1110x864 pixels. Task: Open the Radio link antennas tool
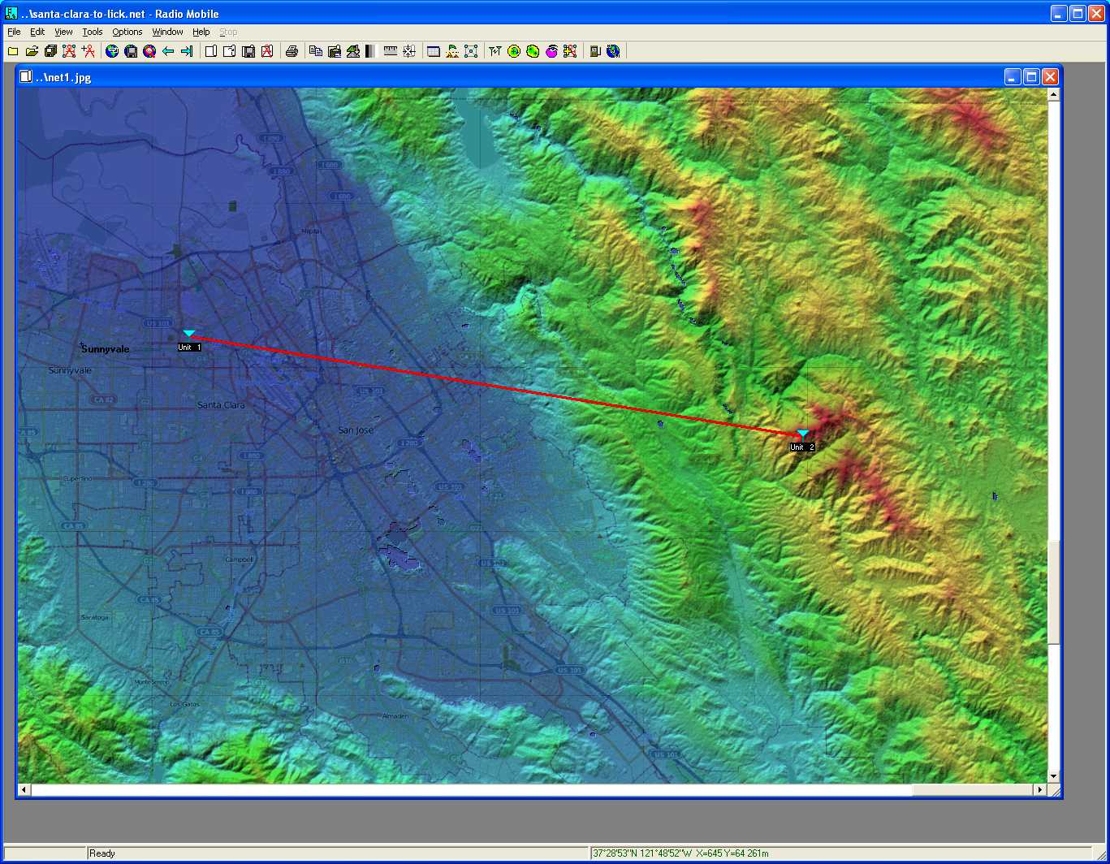(x=495, y=51)
